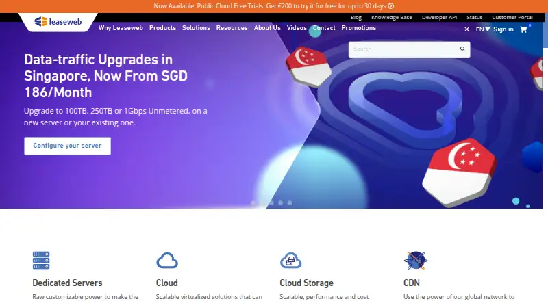Image resolution: width=548 pixels, height=301 pixels.
Task: Open the Developer API link
Action: pyautogui.click(x=439, y=18)
